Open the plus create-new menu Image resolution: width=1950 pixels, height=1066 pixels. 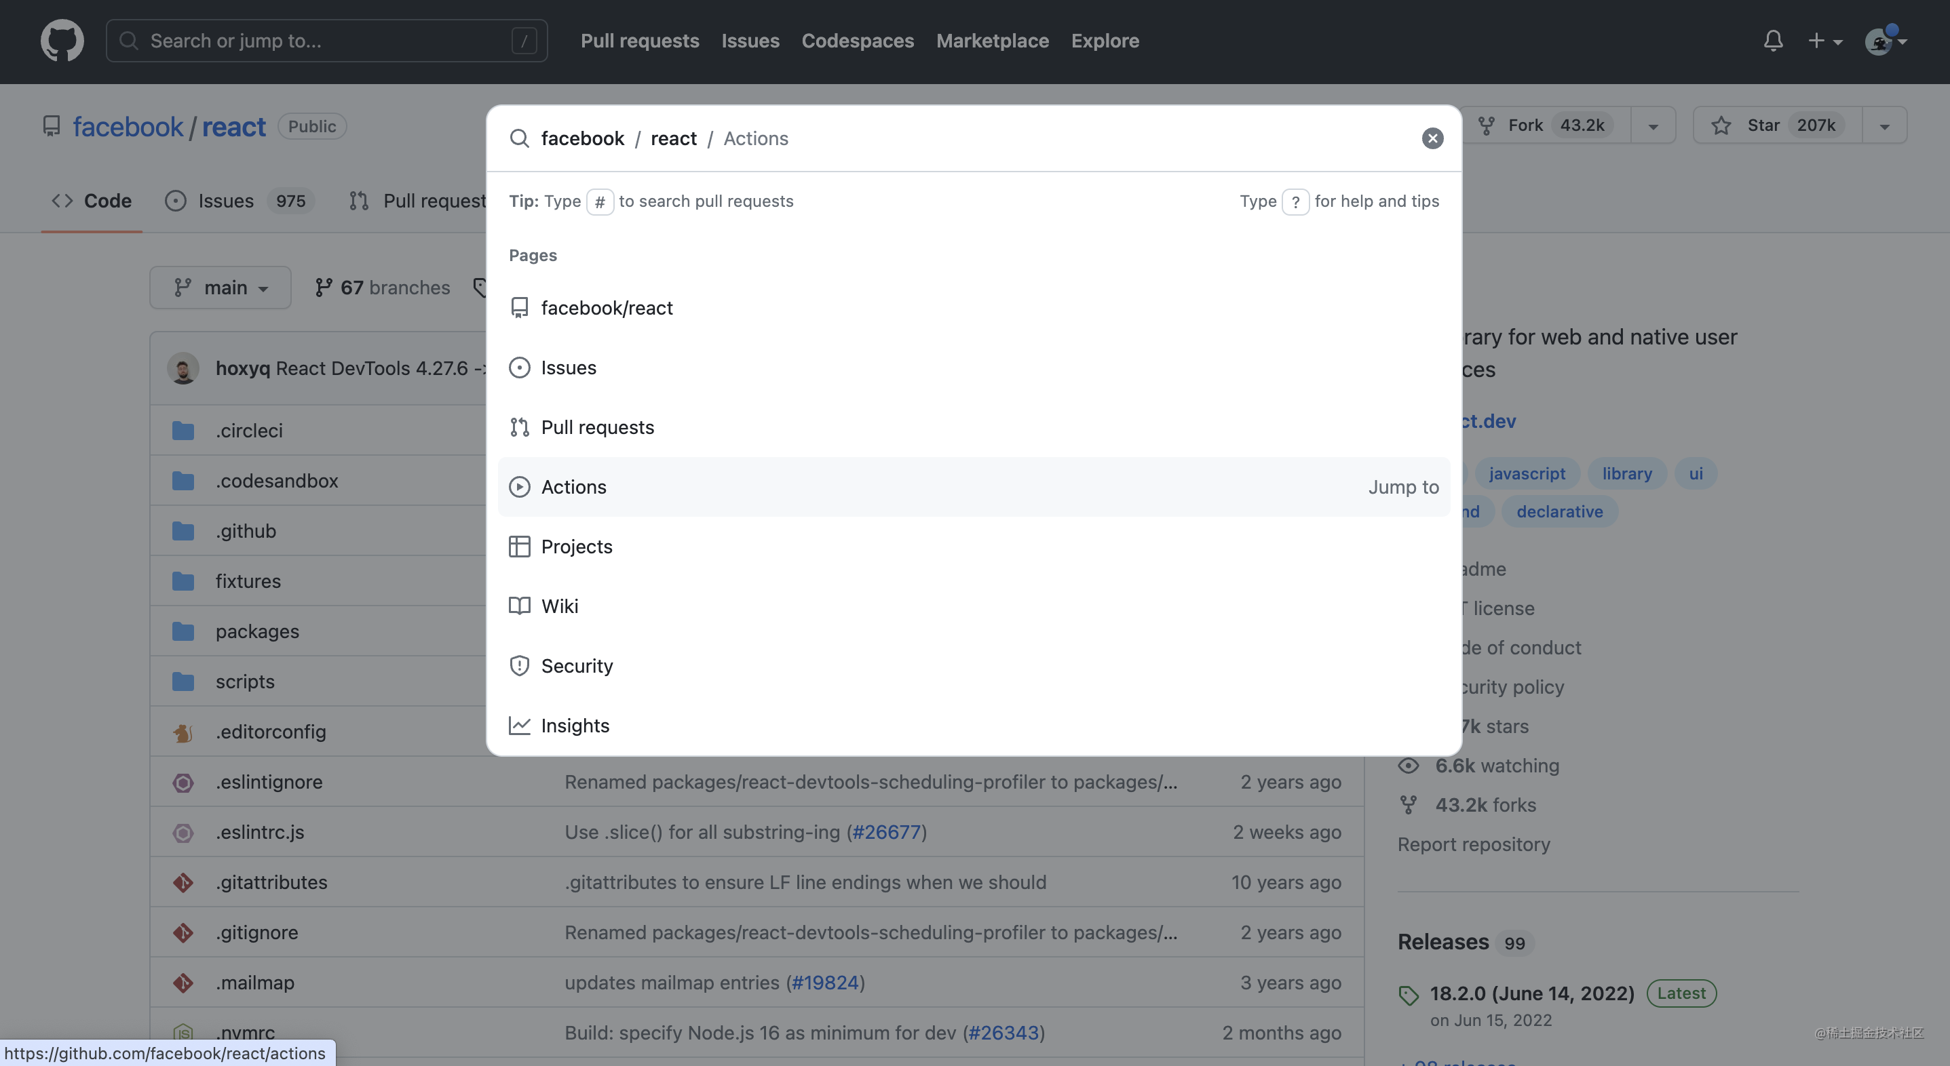pos(1824,40)
